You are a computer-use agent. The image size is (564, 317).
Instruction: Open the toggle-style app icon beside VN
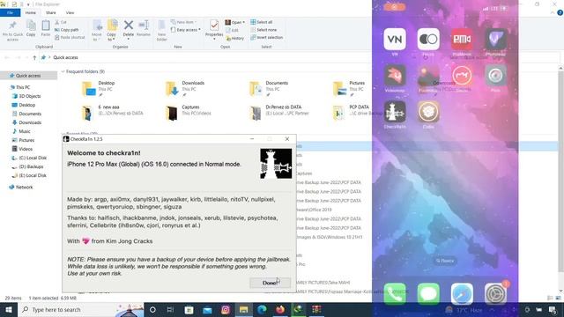(x=428, y=39)
